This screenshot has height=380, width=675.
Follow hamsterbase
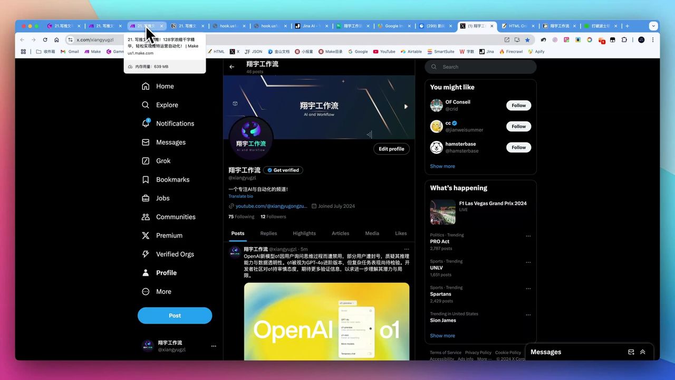[x=518, y=147]
